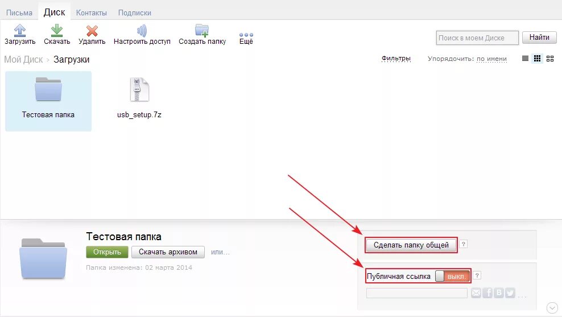
Task: Click the Загрузки breadcrumb
Action: (71, 60)
